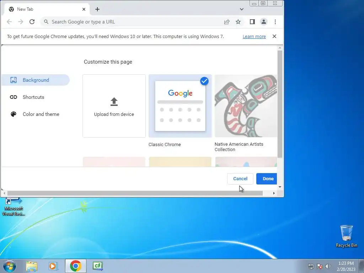Open the Recycle Bin desktop icon
This screenshot has height=273, width=364.
pyautogui.click(x=346, y=236)
